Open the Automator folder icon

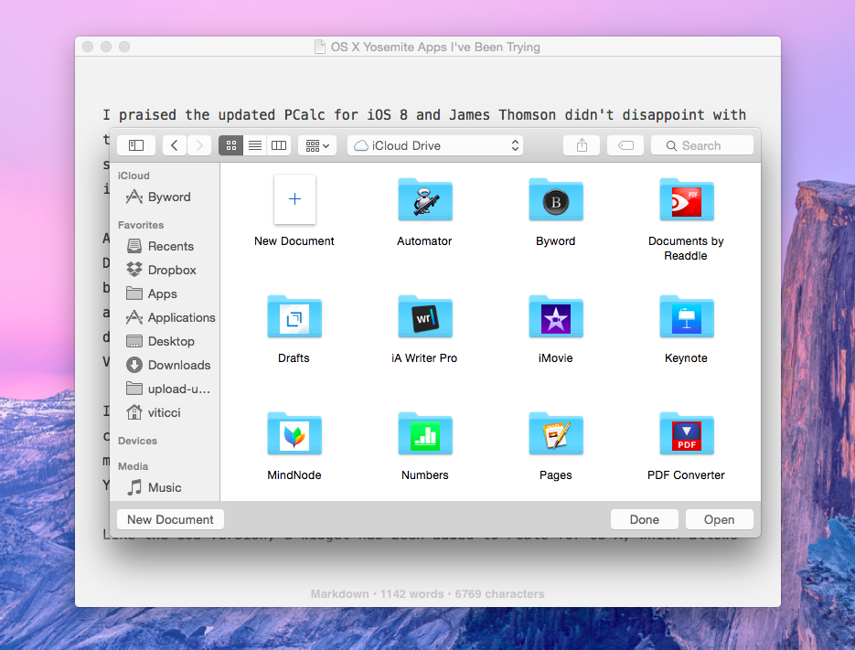pos(425,199)
